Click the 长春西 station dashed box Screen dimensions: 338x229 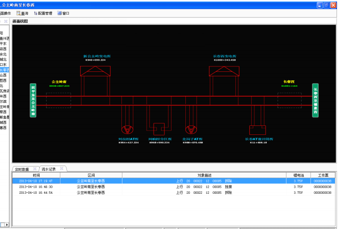[x=289, y=100]
